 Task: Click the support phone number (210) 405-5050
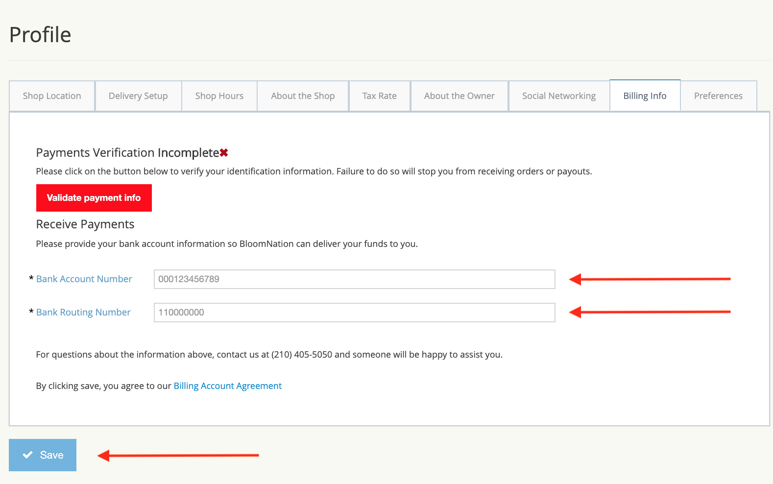(x=302, y=355)
